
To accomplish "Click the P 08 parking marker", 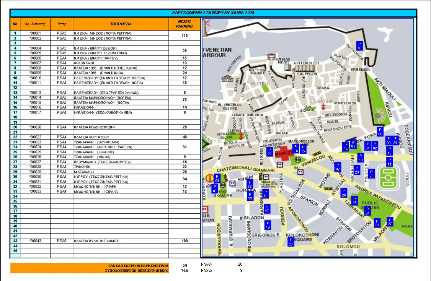I will click(215, 188).
